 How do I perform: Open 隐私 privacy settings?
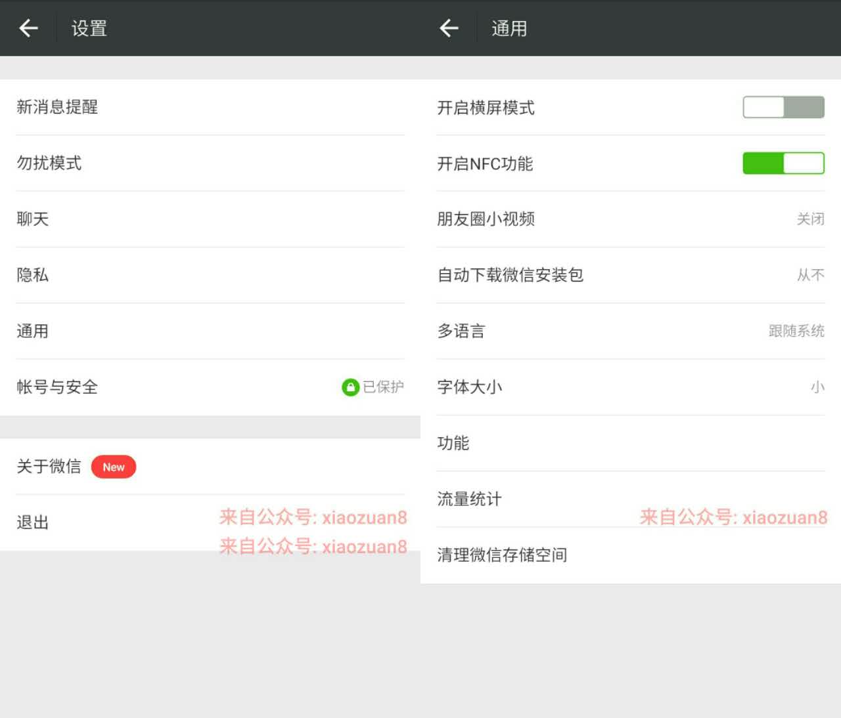[209, 275]
